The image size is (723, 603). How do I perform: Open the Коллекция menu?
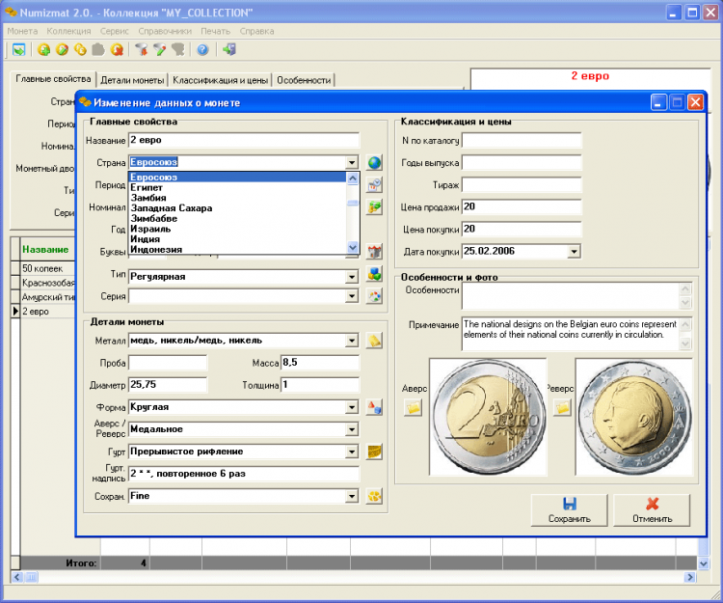click(x=68, y=31)
